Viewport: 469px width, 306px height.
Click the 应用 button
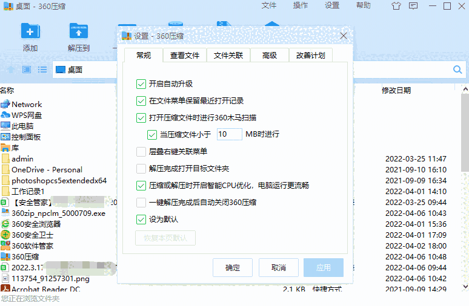coord(324,267)
